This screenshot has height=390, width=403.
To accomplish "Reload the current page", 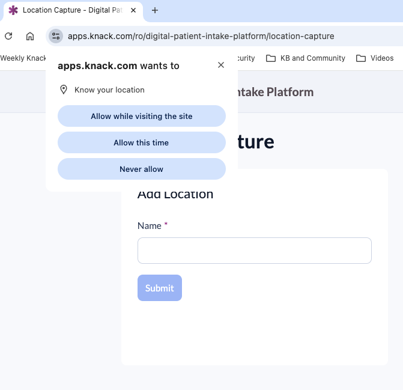I will tap(8, 36).
